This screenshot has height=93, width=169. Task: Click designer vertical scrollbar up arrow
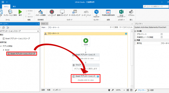pyautogui.click(x=132, y=31)
